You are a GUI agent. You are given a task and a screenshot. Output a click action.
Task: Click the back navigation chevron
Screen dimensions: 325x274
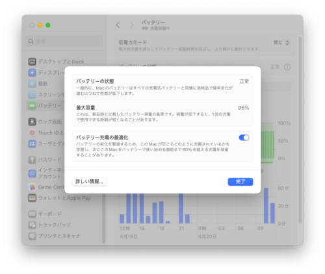[x=118, y=25]
